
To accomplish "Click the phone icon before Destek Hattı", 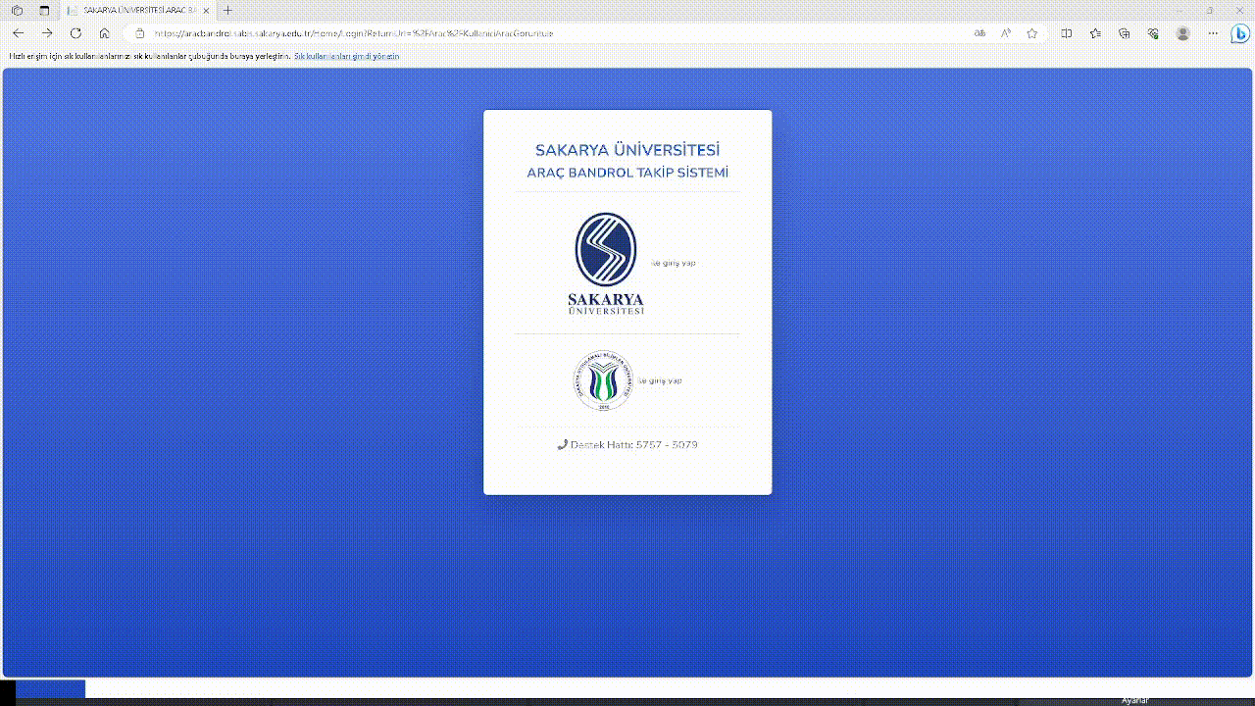I will pos(563,445).
